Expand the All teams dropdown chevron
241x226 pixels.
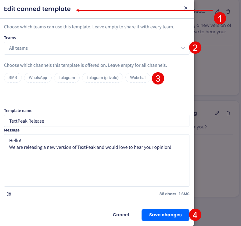click(183, 48)
